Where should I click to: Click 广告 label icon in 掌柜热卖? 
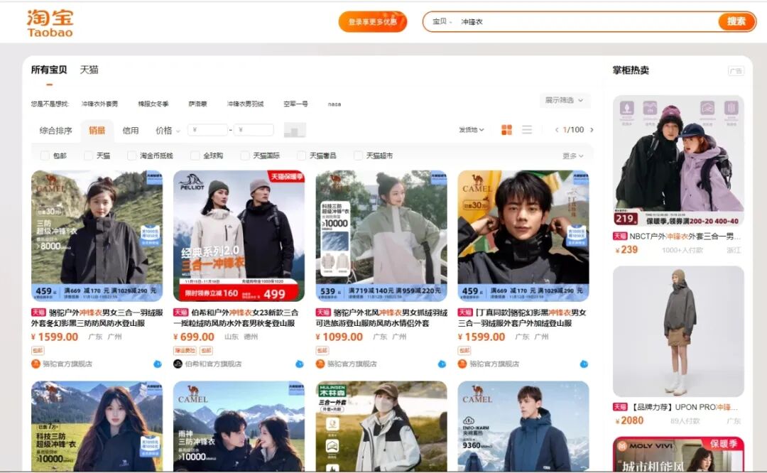pos(736,71)
